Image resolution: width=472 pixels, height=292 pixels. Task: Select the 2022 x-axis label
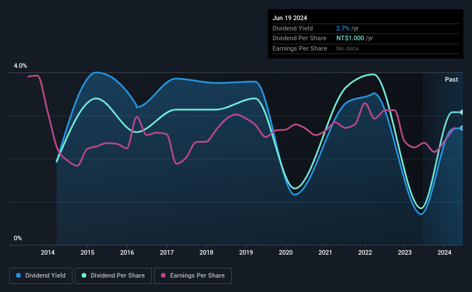tap(365, 252)
